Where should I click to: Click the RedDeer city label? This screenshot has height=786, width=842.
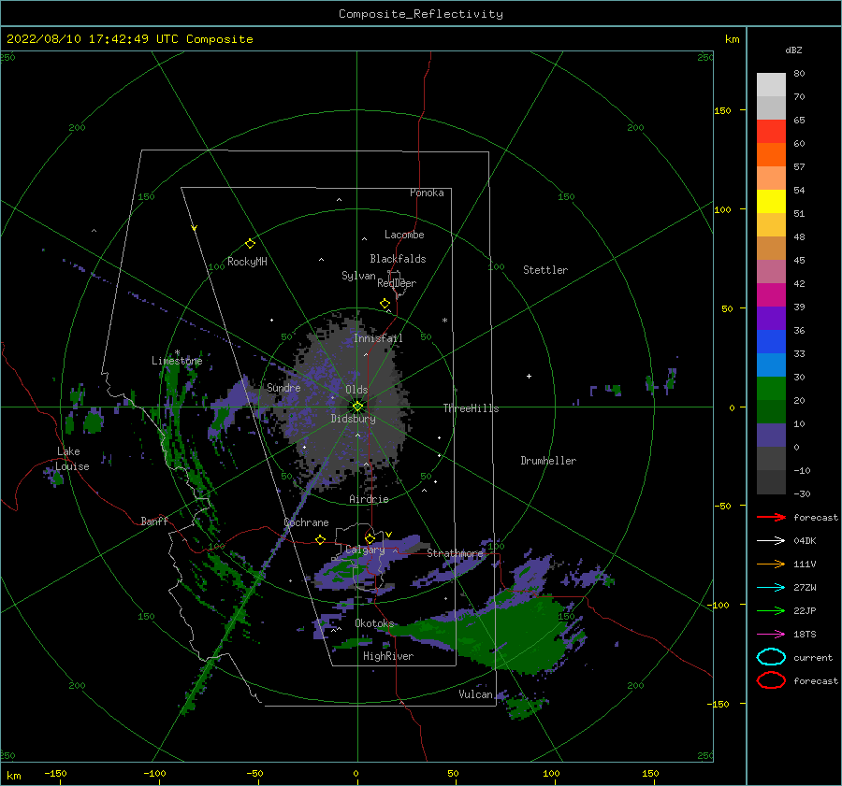pyautogui.click(x=397, y=283)
